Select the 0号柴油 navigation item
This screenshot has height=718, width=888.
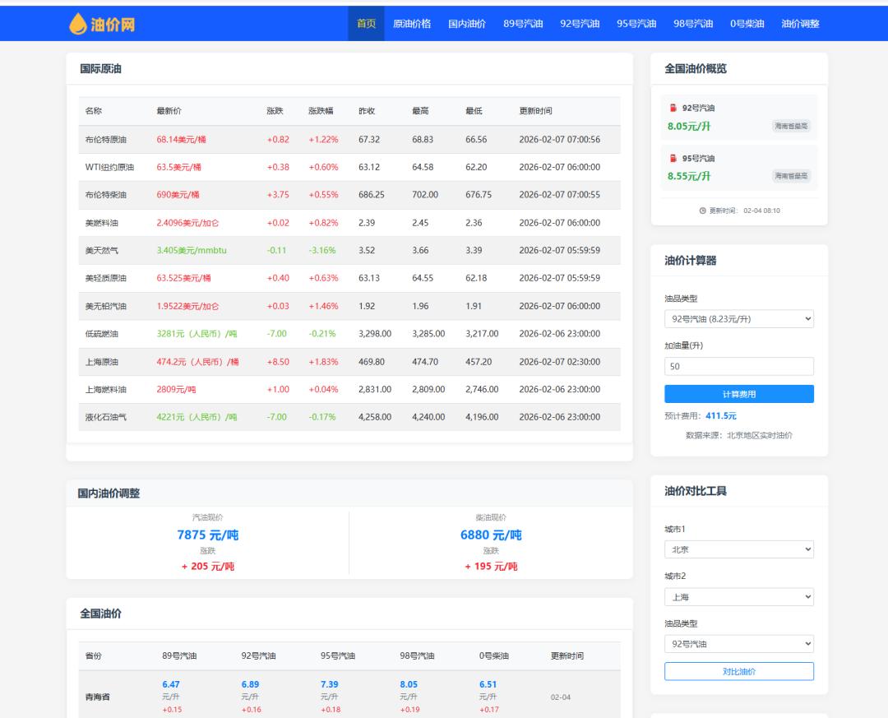747,24
